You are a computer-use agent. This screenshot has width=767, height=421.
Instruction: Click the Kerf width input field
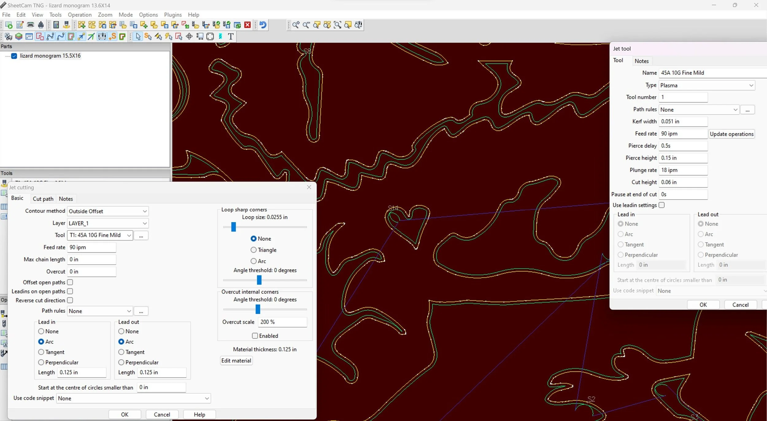click(x=683, y=121)
